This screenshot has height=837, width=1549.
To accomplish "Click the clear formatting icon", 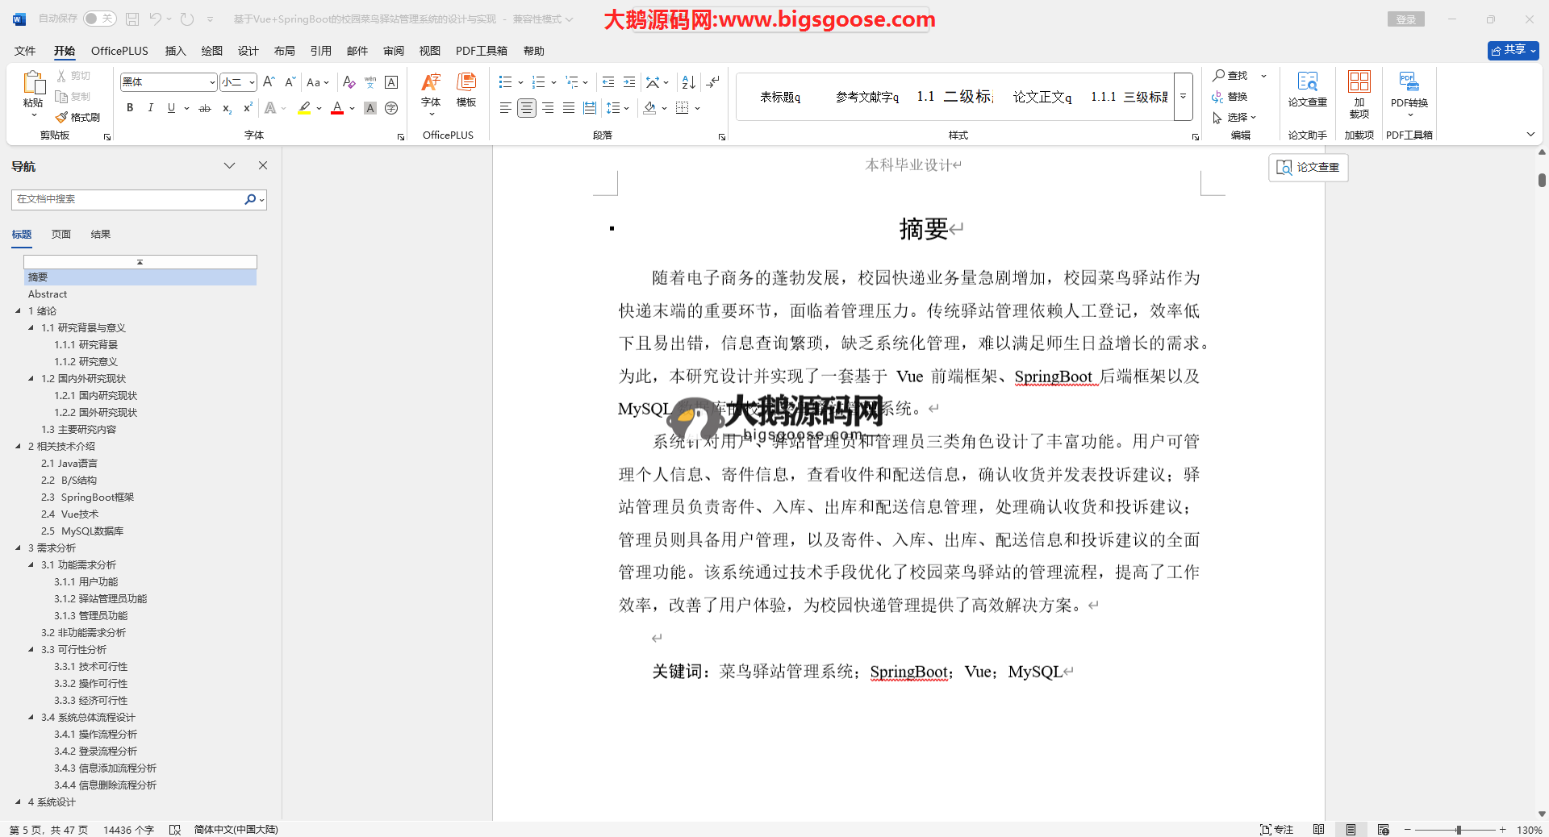I will coord(349,82).
